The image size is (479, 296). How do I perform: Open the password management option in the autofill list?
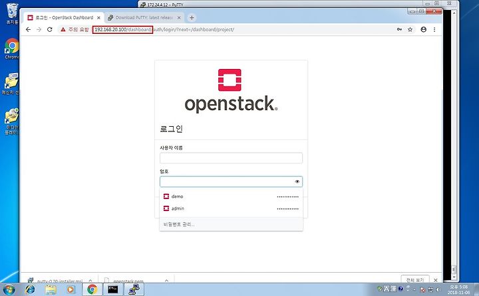231,224
